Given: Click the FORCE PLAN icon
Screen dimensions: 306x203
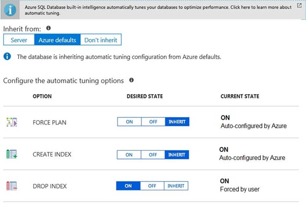Looking at the screenshot, I should [12, 122].
